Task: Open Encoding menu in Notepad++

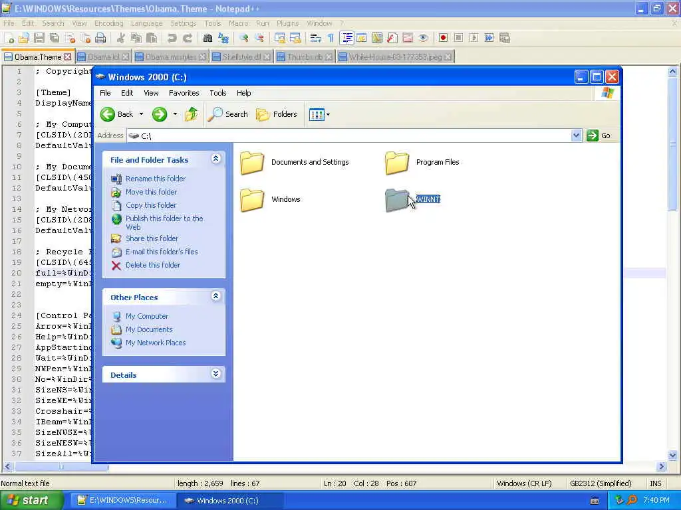Action: (x=108, y=23)
